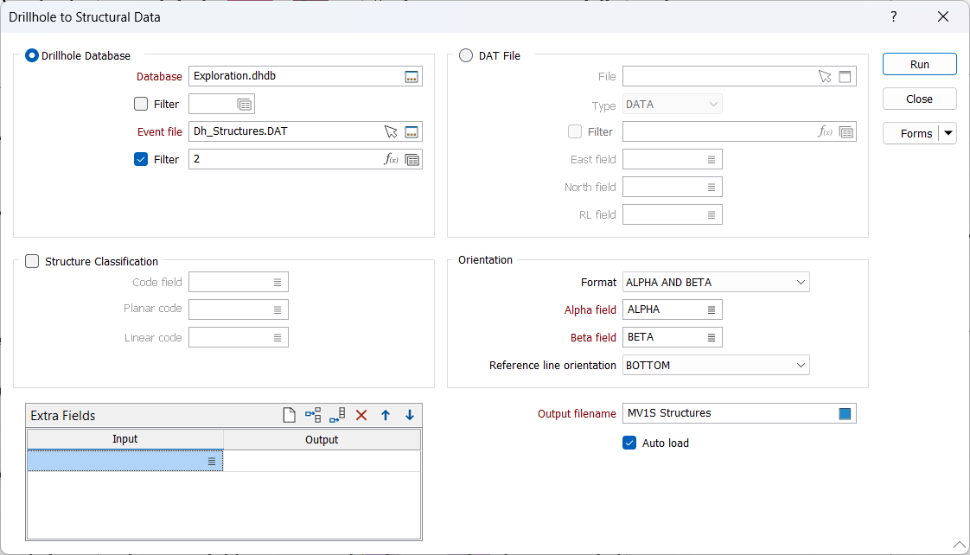This screenshot has height=555, width=970.
Task: Enable the Filter checkbox under Database
Action: click(x=140, y=104)
